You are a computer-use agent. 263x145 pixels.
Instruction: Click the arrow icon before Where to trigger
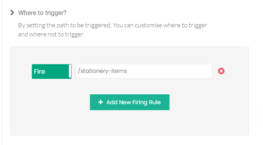pyautogui.click(x=12, y=13)
